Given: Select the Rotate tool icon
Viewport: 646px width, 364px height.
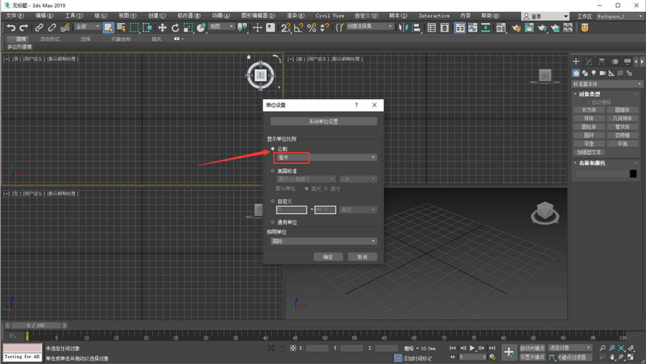Looking at the screenshot, I should tap(175, 27).
